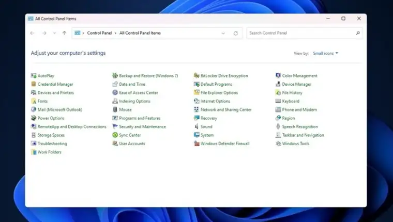
Task: Click the AutoPlay icon
Action: pyautogui.click(x=34, y=75)
